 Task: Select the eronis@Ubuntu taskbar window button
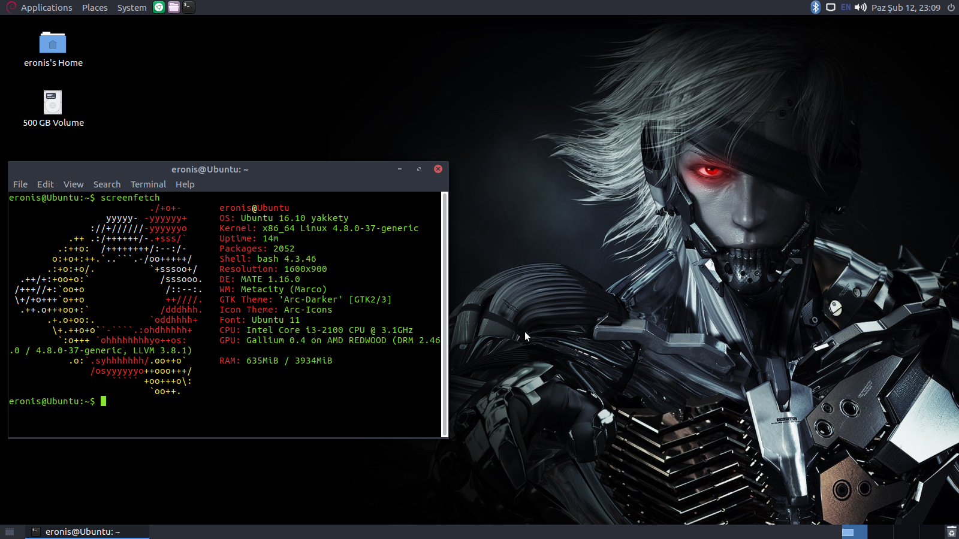click(x=88, y=532)
